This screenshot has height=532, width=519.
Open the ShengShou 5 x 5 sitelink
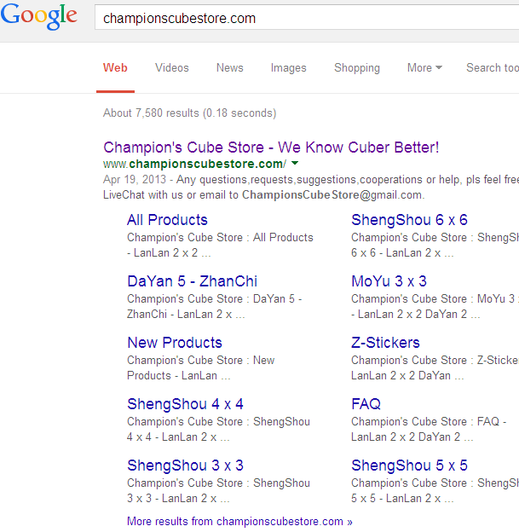pos(409,465)
